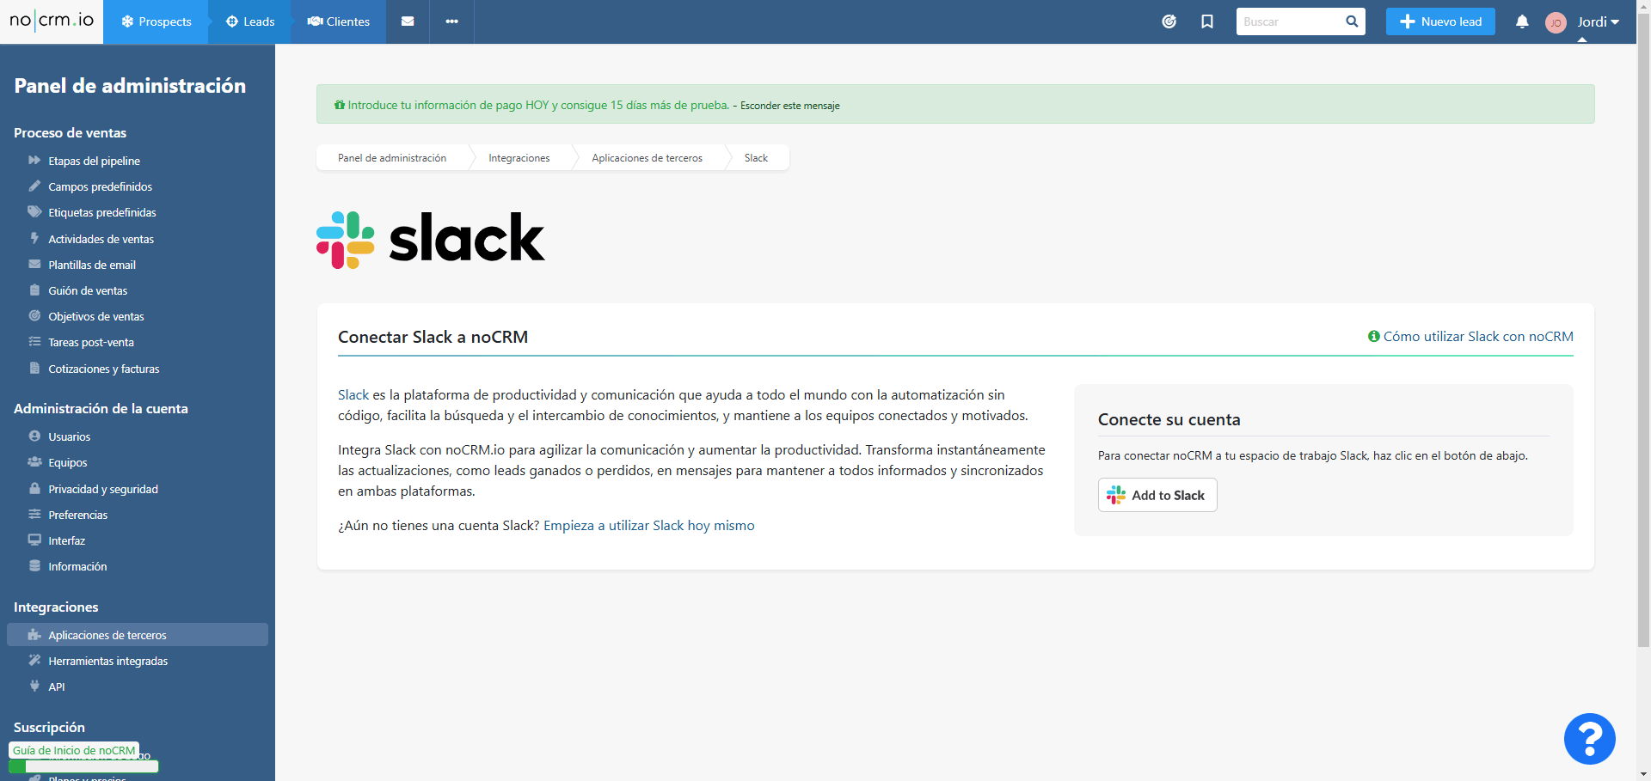Open Privacidad y seguridad page
This screenshot has height=781, width=1651.
coord(103,489)
